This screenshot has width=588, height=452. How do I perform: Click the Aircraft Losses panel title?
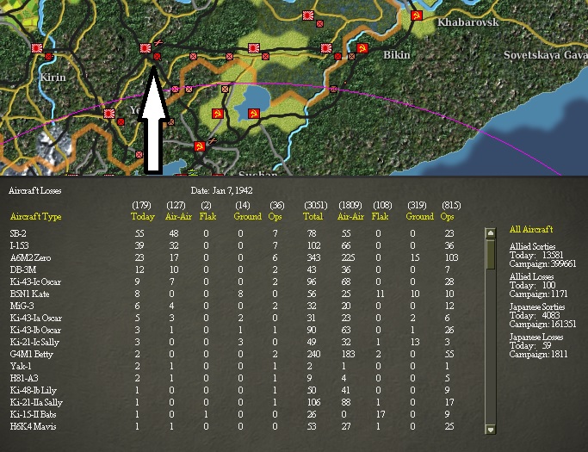(35, 190)
